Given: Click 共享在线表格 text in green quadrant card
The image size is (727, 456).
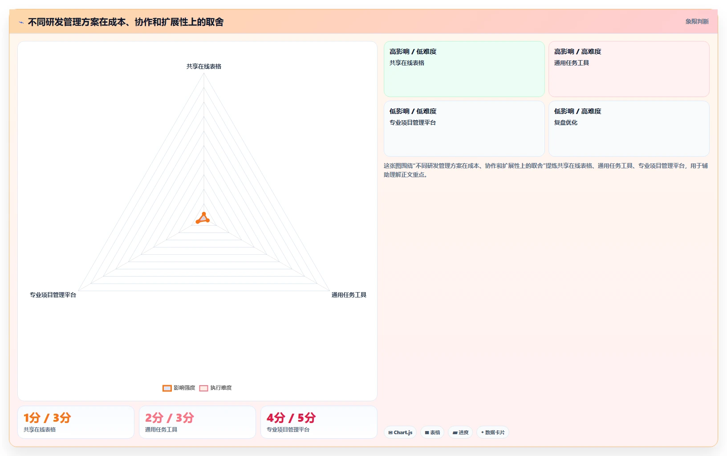Looking at the screenshot, I should tap(407, 63).
